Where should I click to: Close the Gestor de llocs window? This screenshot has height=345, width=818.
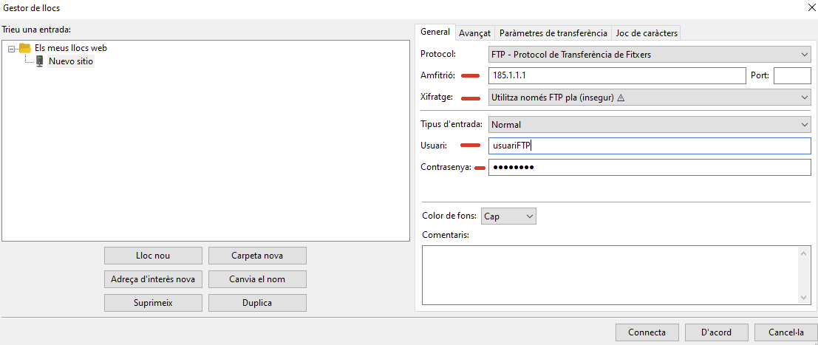coord(810,8)
